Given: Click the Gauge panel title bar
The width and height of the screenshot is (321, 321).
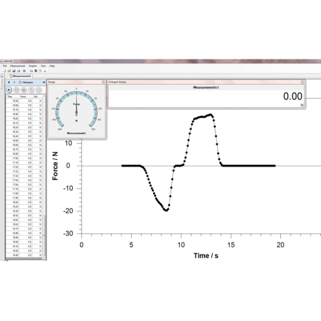Looking at the screenshot, I should pos(77,82).
